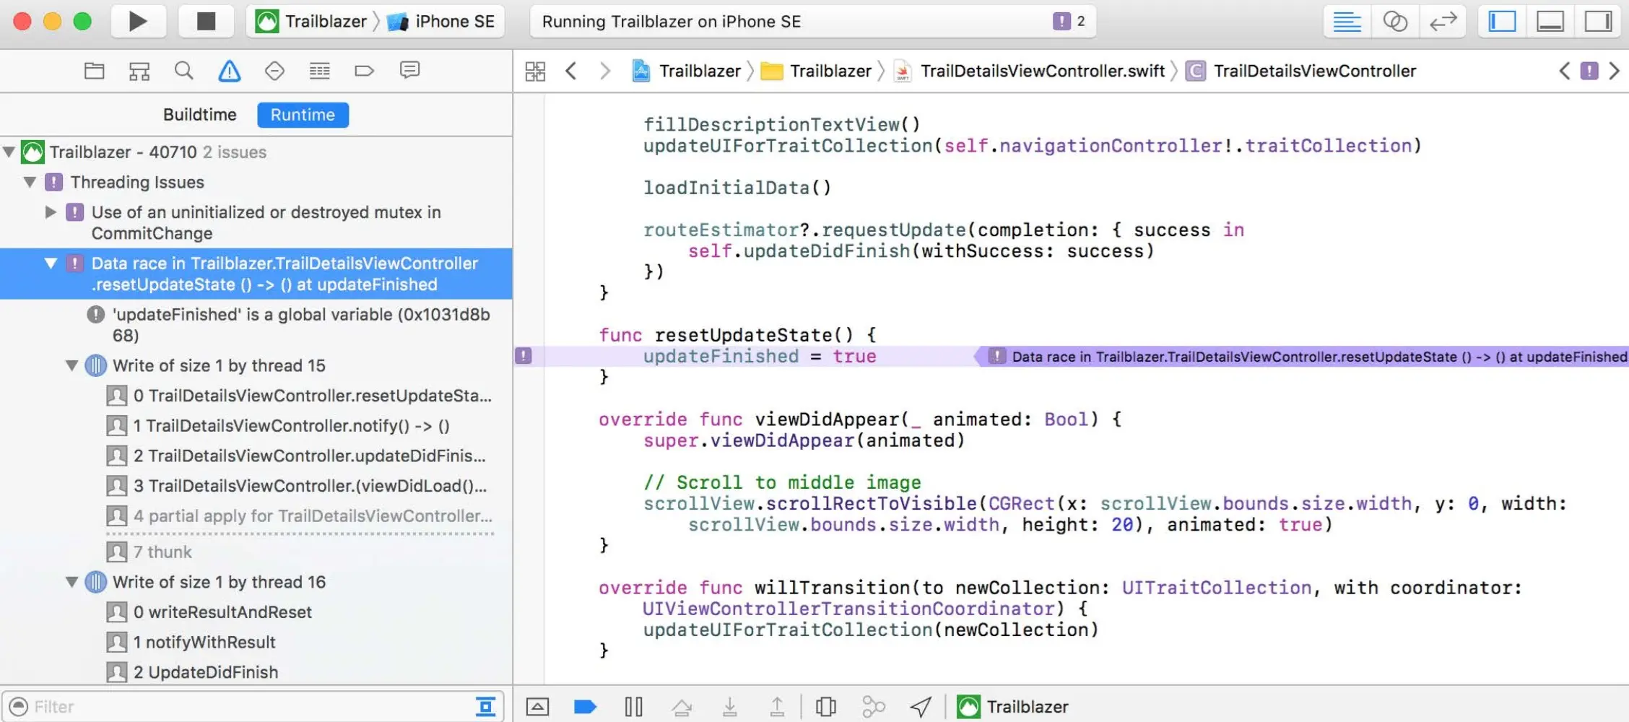This screenshot has width=1629, height=722.
Task: Open the Trailblazer scheme selector
Action: [312, 22]
